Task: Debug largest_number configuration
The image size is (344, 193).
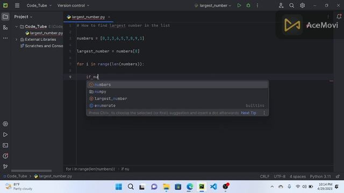Action: click(248, 5)
